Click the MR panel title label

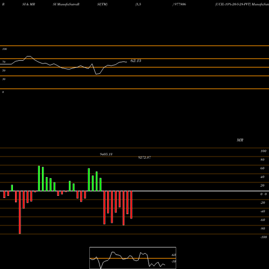pyautogui.click(x=240, y=140)
